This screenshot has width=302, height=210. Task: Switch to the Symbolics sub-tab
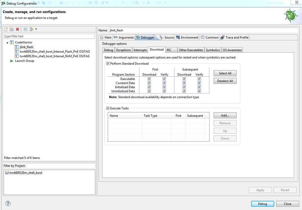(x=213, y=50)
